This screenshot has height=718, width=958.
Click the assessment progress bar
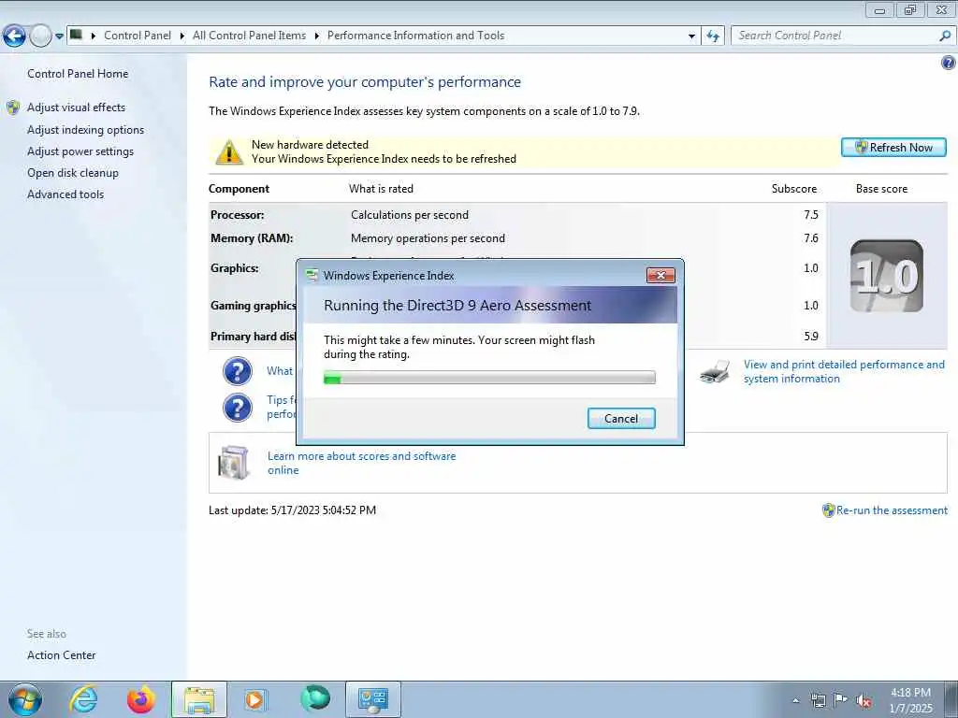coord(489,378)
